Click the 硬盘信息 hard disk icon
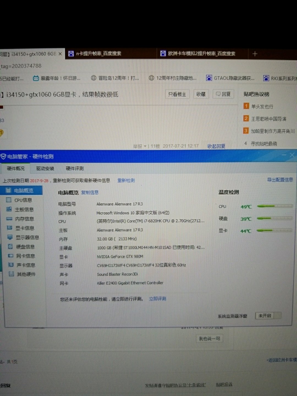297x396 pixels. 10,246
